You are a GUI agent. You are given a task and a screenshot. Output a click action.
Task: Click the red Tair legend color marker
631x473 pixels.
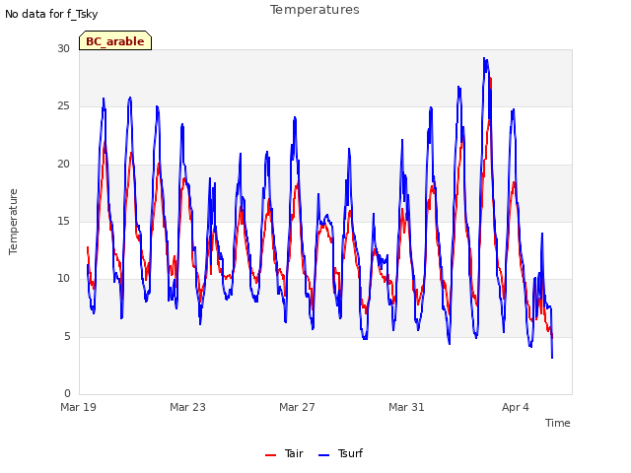(270, 455)
